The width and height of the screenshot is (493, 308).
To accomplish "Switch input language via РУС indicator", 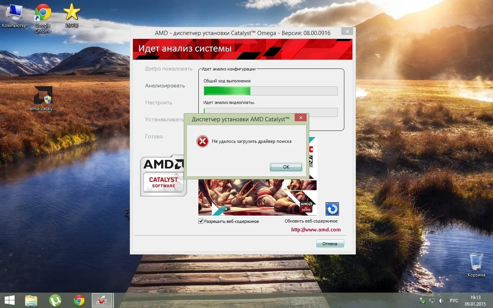I will pos(454,300).
